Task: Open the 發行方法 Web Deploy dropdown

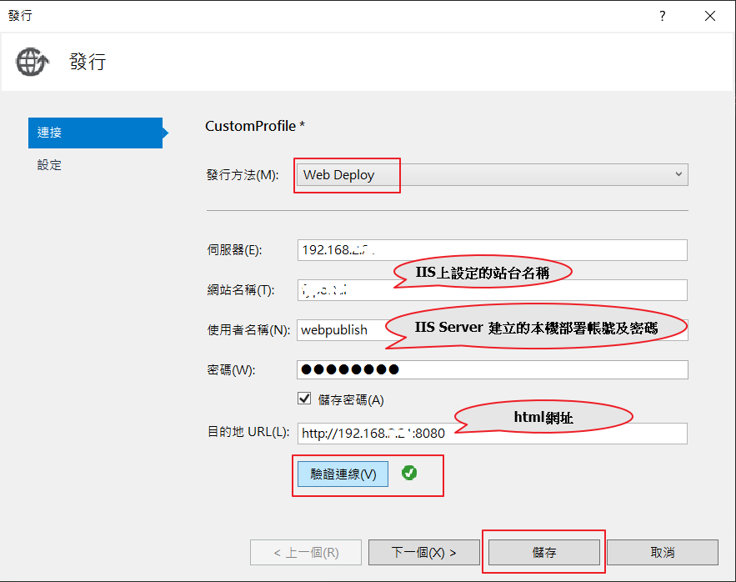Action: pyautogui.click(x=492, y=174)
